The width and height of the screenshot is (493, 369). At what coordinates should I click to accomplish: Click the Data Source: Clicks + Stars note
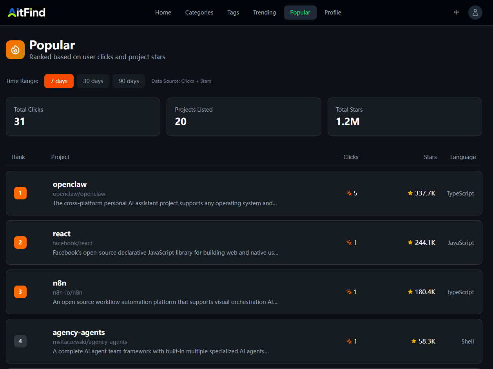(x=181, y=81)
